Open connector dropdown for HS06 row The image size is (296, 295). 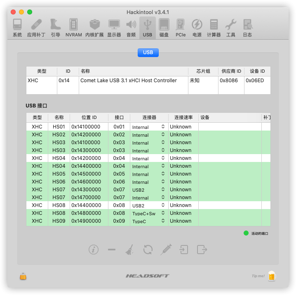[149, 182]
